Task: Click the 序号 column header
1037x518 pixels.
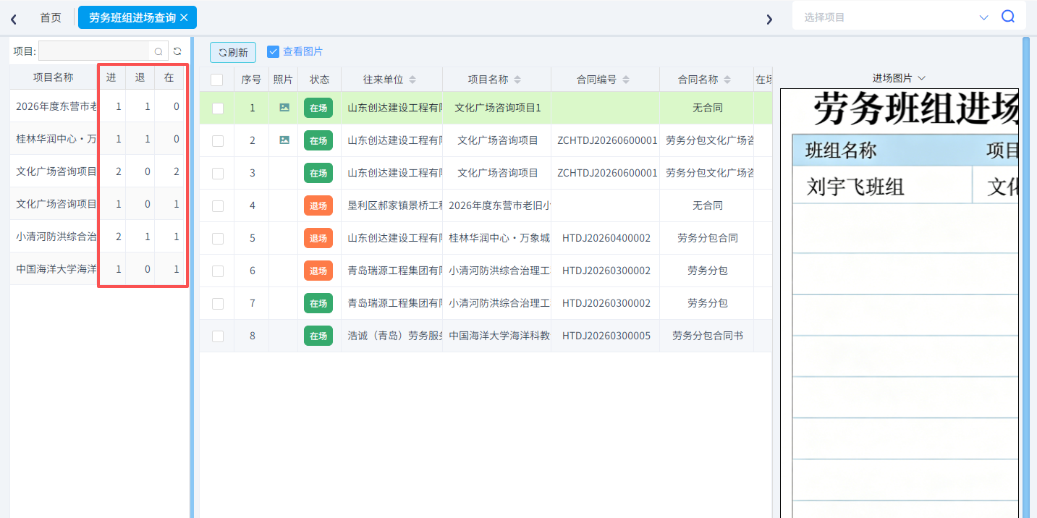Action: click(251, 80)
